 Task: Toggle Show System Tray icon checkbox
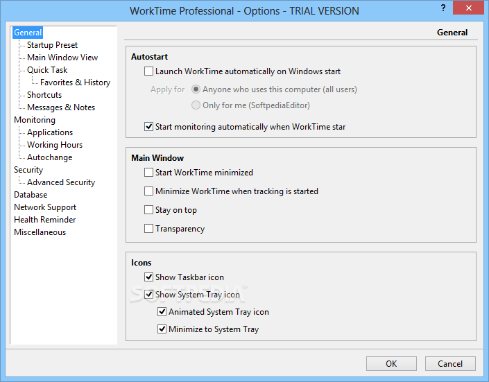point(148,295)
